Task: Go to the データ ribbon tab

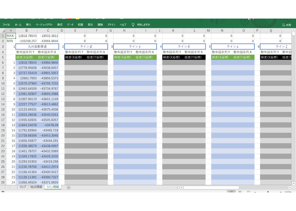Action: coord(70,25)
